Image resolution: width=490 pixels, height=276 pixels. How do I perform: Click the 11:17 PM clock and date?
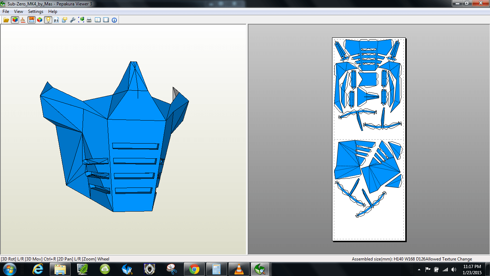click(x=472, y=269)
